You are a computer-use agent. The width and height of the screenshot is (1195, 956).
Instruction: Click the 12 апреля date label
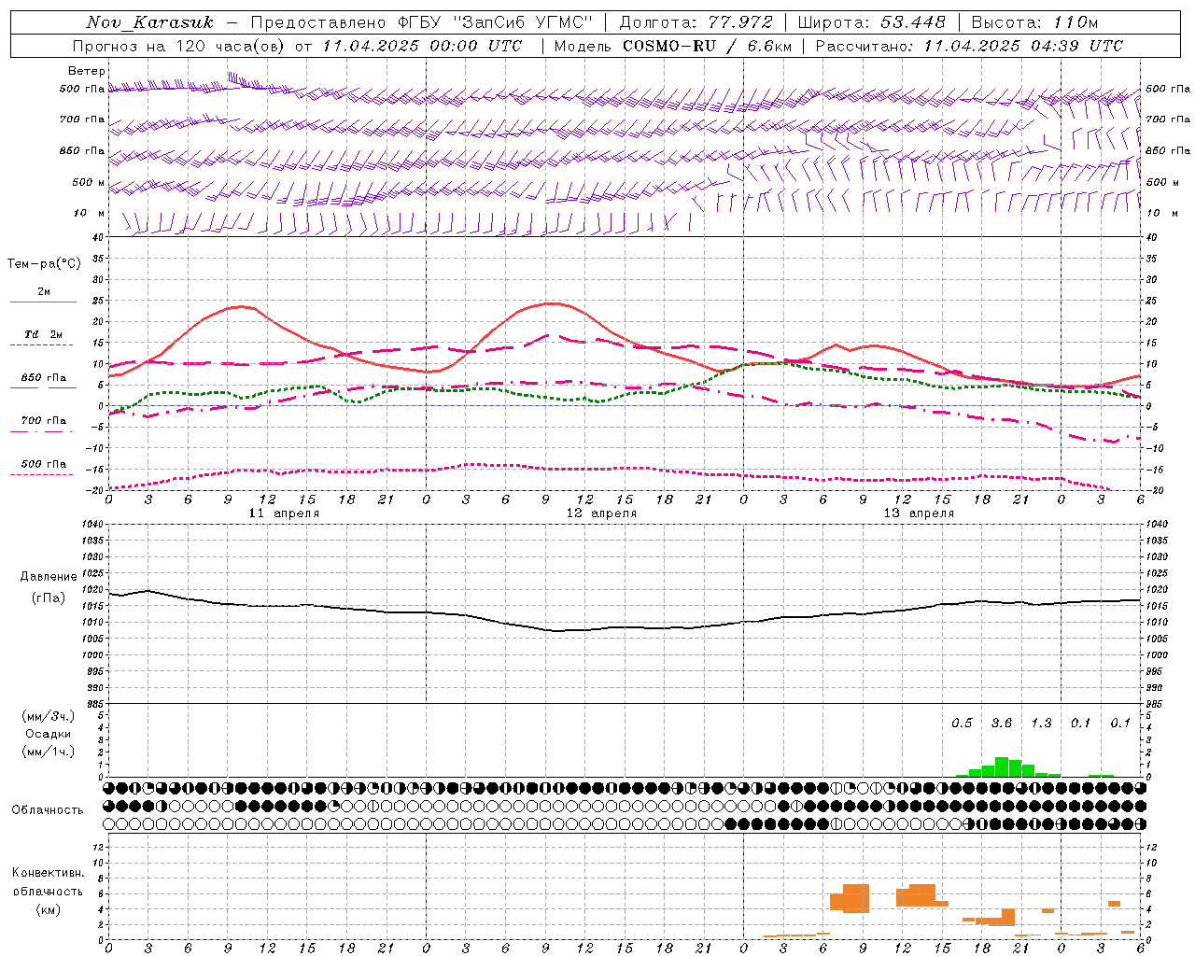601,513
